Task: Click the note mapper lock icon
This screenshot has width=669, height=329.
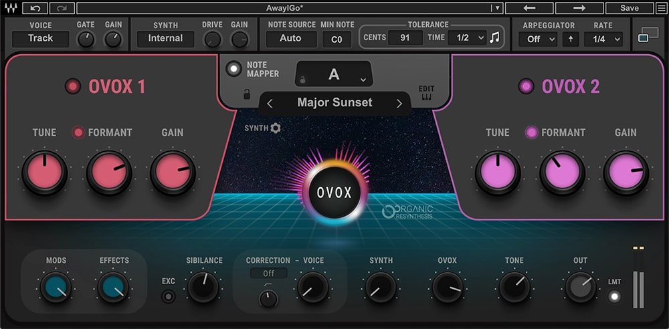Action: (247, 94)
